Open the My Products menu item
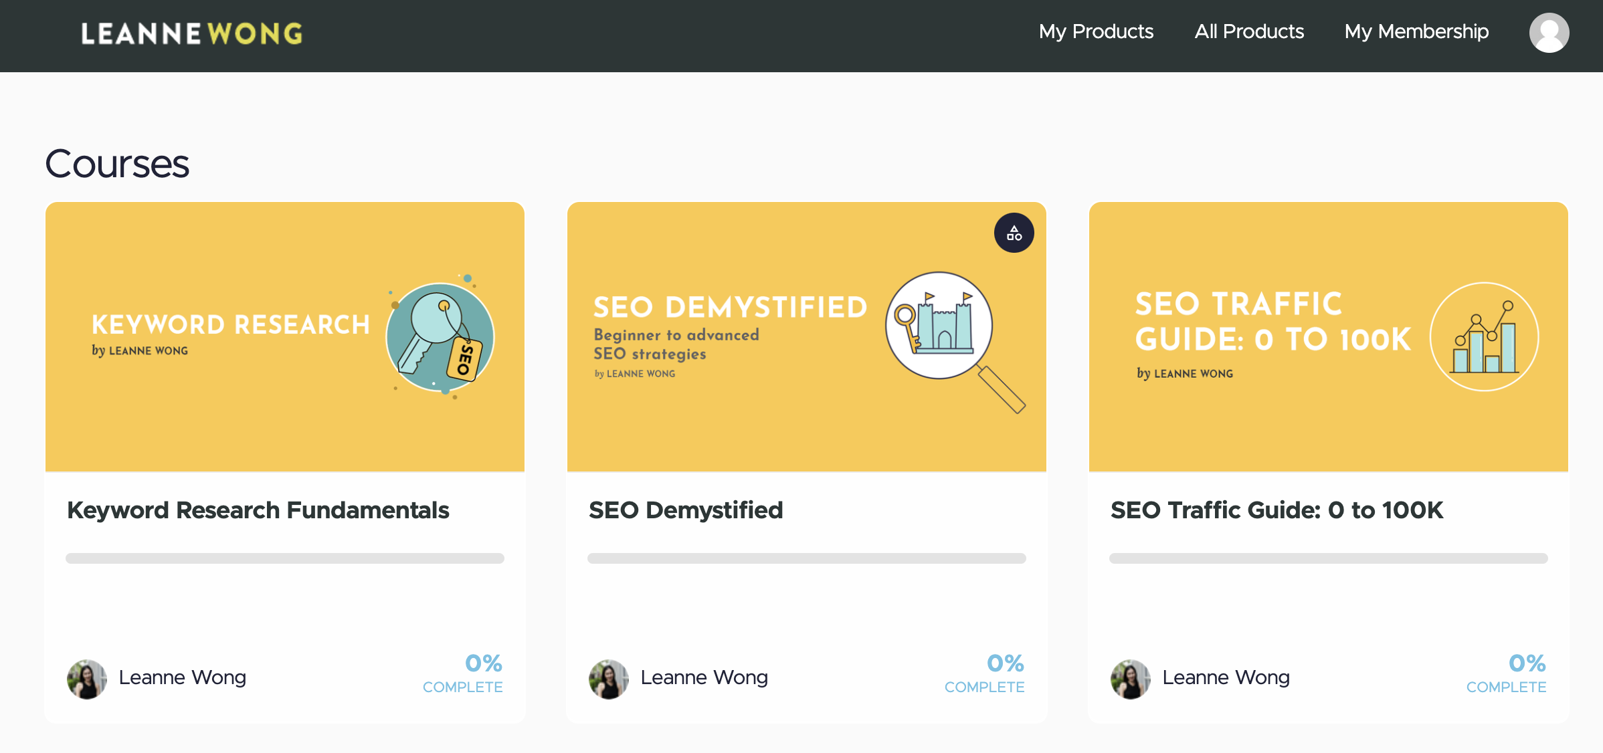 click(1096, 31)
